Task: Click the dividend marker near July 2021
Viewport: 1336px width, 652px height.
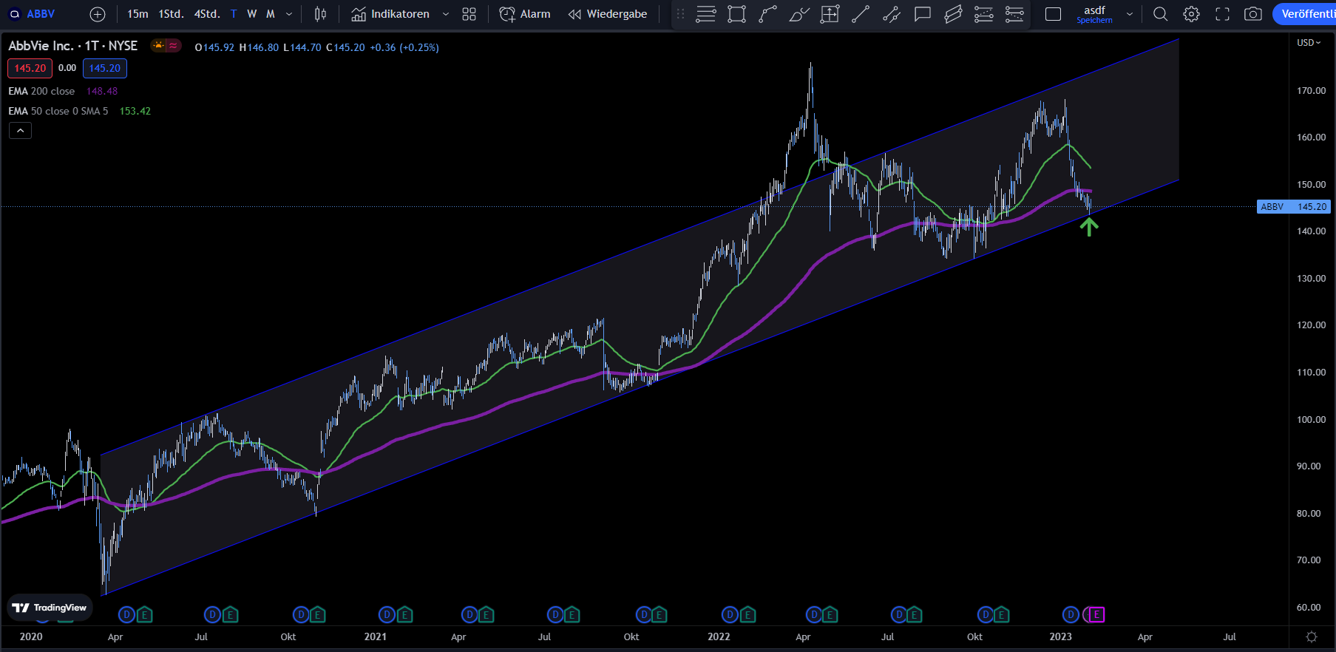Action: tap(555, 614)
